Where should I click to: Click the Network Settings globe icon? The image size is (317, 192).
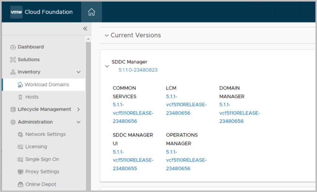tap(20, 134)
